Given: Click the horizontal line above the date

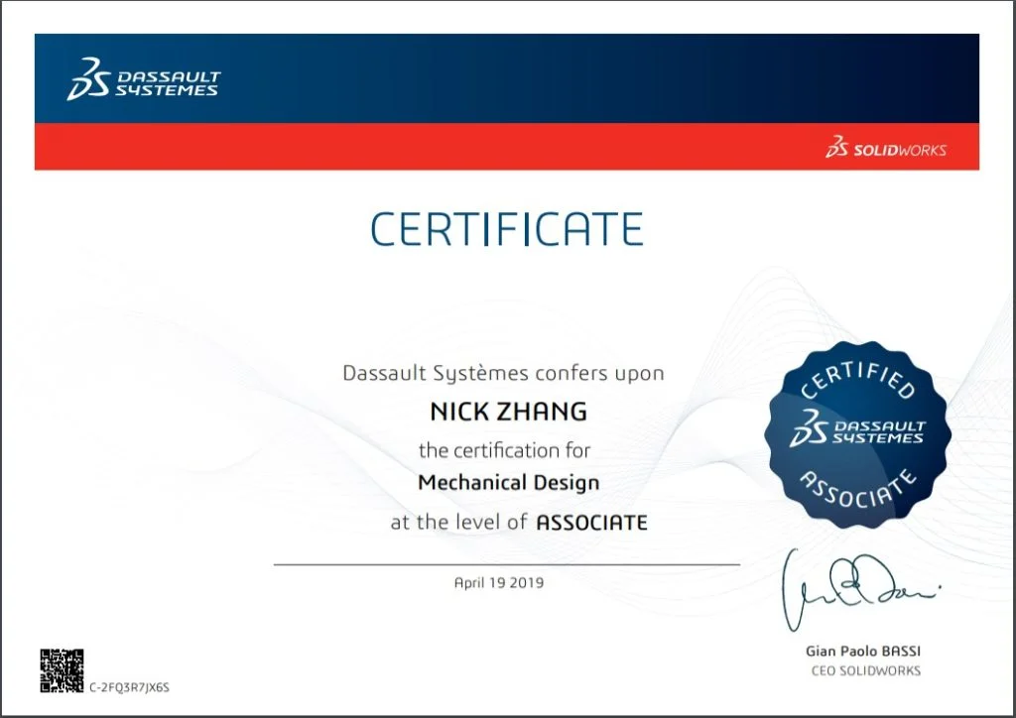Looking at the screenshot, I should coord(506,564).
